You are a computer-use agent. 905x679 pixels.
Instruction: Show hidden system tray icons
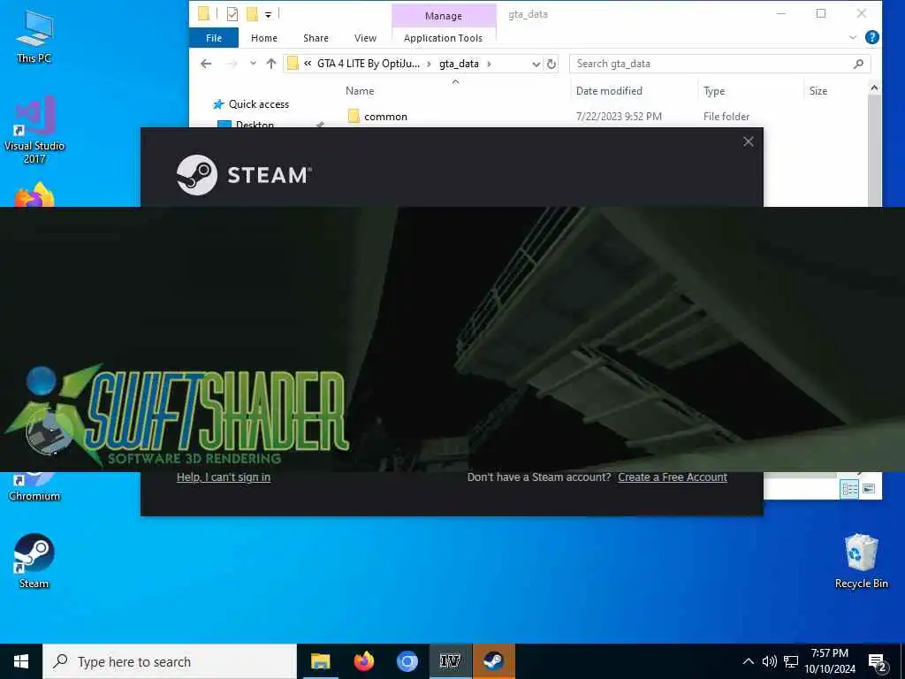tap(748, 661)
